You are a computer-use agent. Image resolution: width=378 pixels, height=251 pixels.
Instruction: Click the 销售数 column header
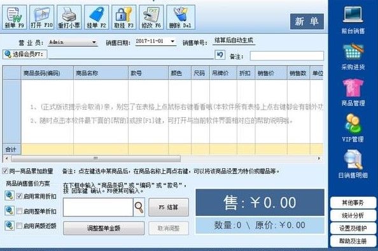coord(298,73)
